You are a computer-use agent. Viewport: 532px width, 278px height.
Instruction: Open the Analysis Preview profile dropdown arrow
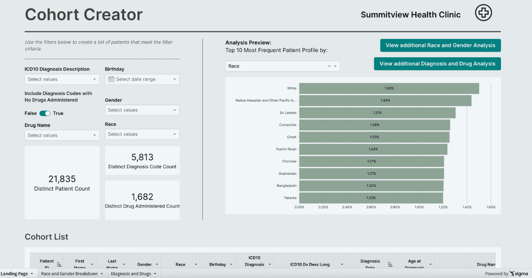[335, 66]
